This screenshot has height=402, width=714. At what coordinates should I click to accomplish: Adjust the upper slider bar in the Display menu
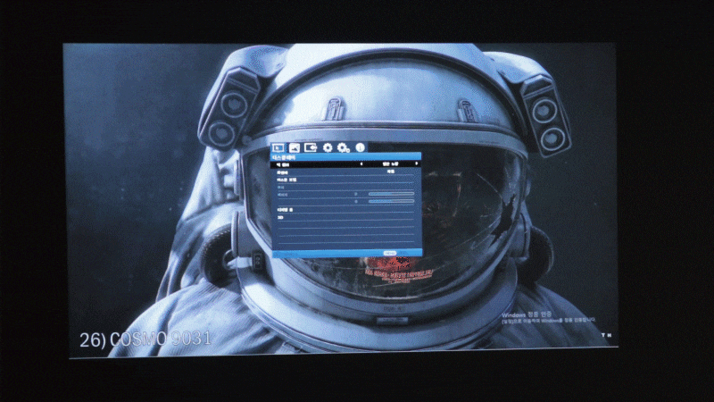(391, 194)
